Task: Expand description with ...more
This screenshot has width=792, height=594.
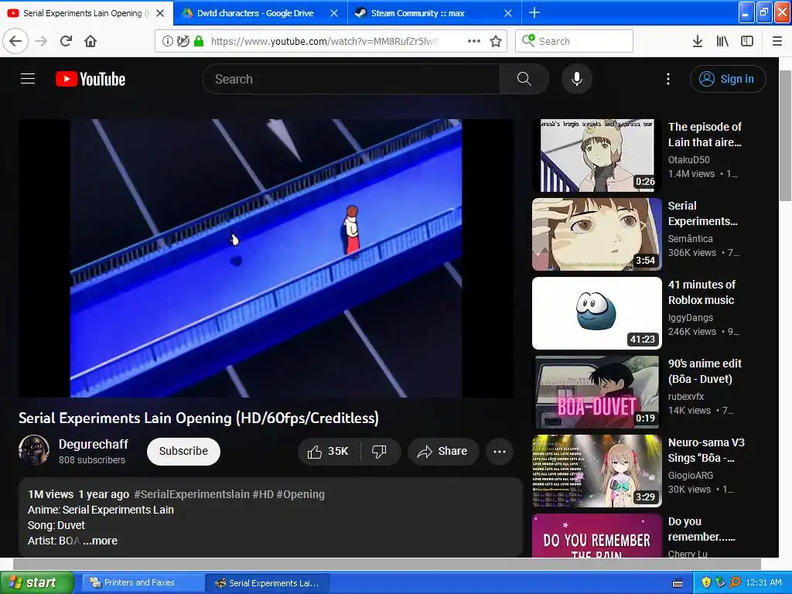Action: click(x=100, y=541)
